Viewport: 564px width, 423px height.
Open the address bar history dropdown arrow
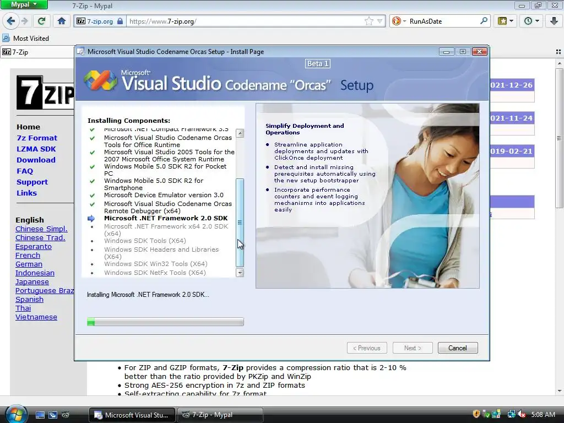pyautogui.click(x=379, y=21)
